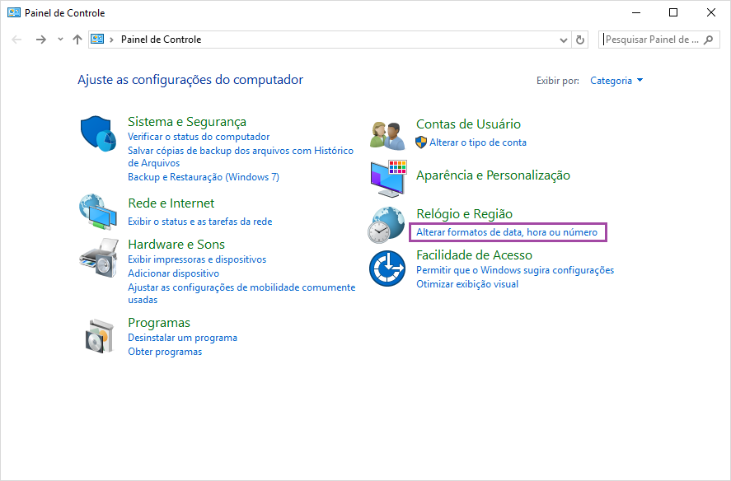
Task: Open the Contas de Usuário heading
Action: click(x=468, y=124)
